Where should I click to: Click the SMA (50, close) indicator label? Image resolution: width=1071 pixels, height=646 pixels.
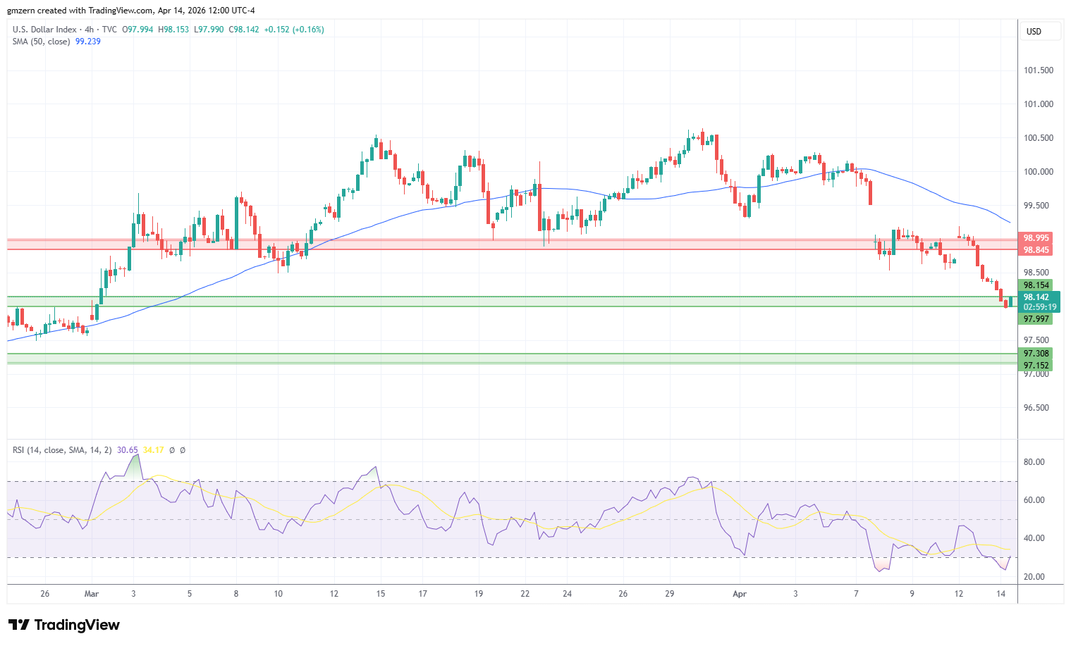(41, 42)
